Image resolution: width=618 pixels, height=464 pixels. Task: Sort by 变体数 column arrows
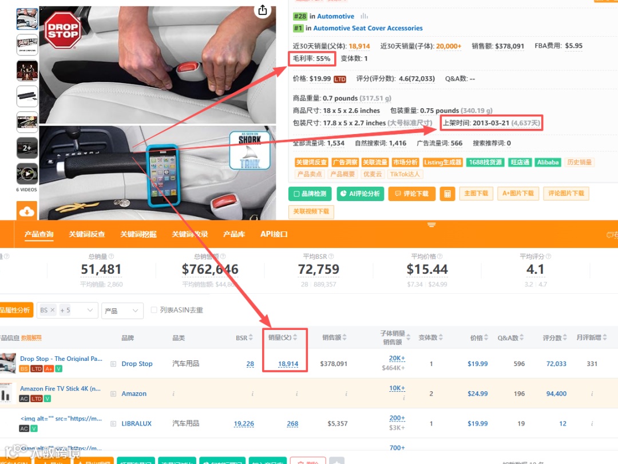[441, 337]
